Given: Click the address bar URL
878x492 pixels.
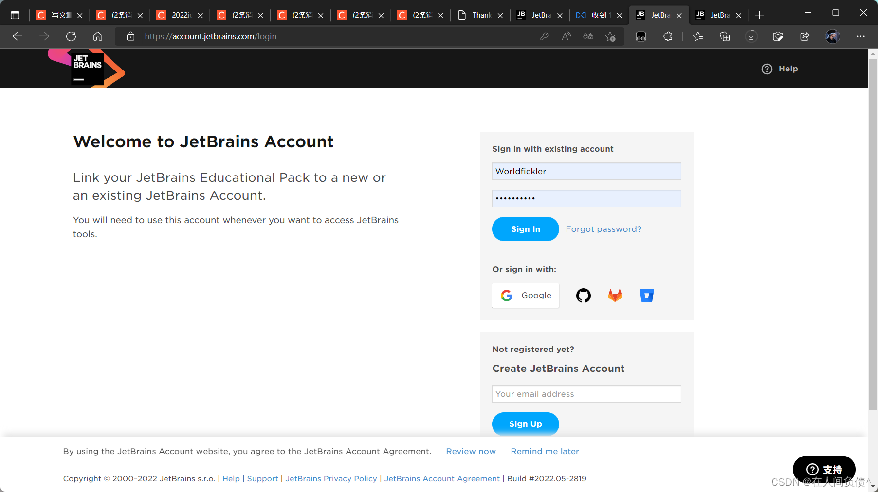Looking at the screenshot, I should click(x=211, y=36).
